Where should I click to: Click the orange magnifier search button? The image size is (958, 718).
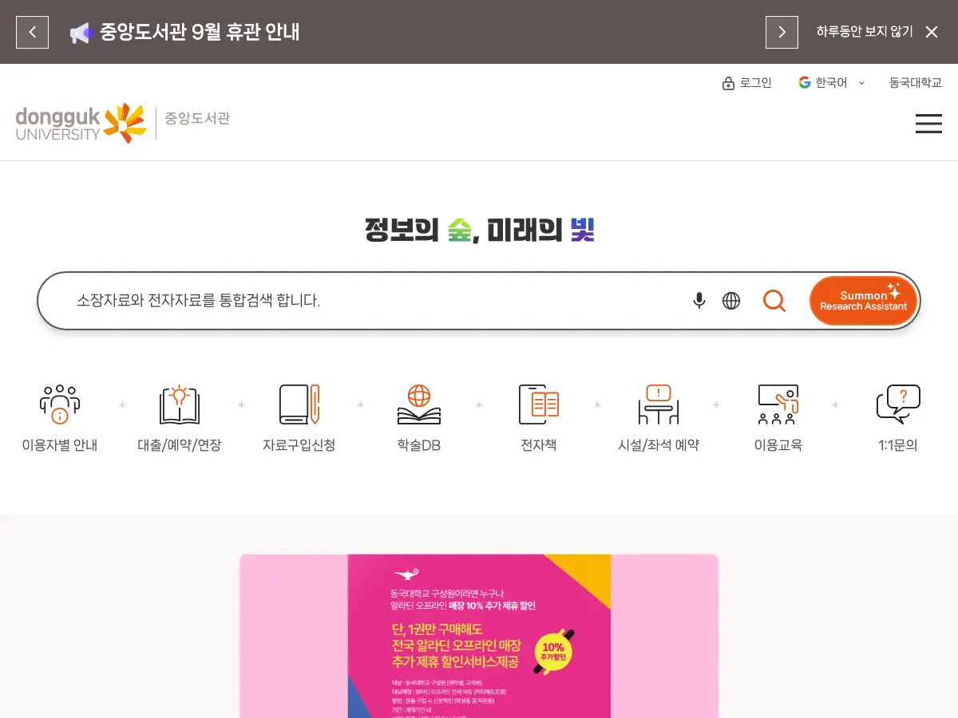click(x=774, y=301)
